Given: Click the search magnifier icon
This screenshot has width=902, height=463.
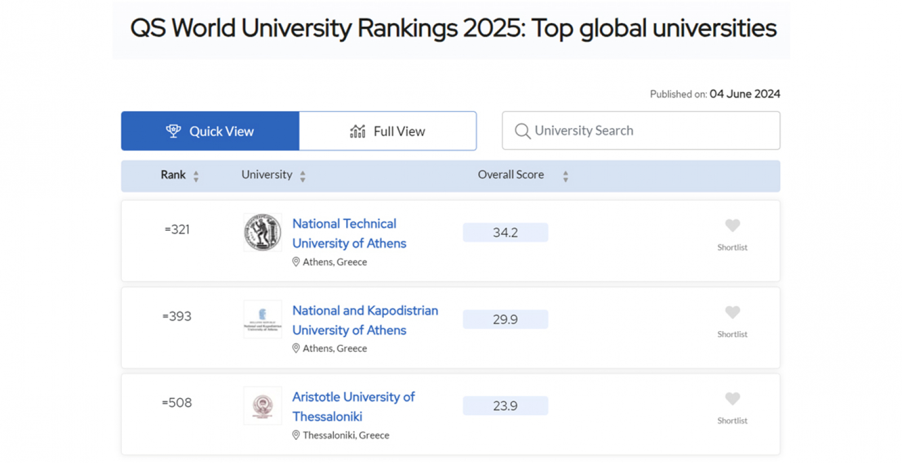Looking at the screenshot, I should click(522, 131).
